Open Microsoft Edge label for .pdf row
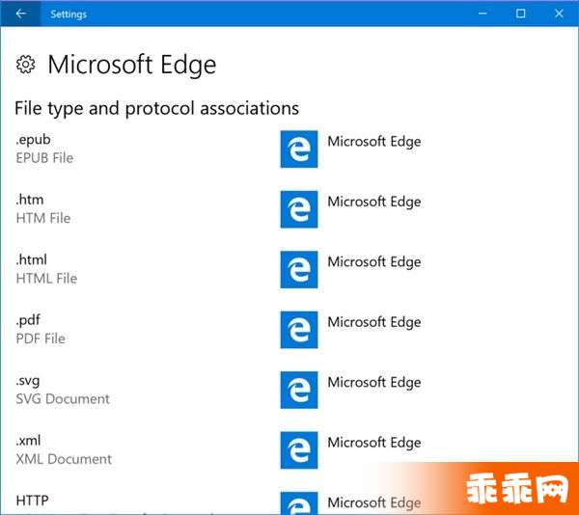 pos(374,322)
